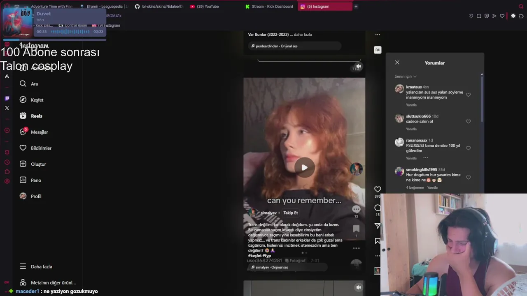Mute the upper reel's audio
The width and height of the screenshot is (527, 296).
tap(359, 66)
